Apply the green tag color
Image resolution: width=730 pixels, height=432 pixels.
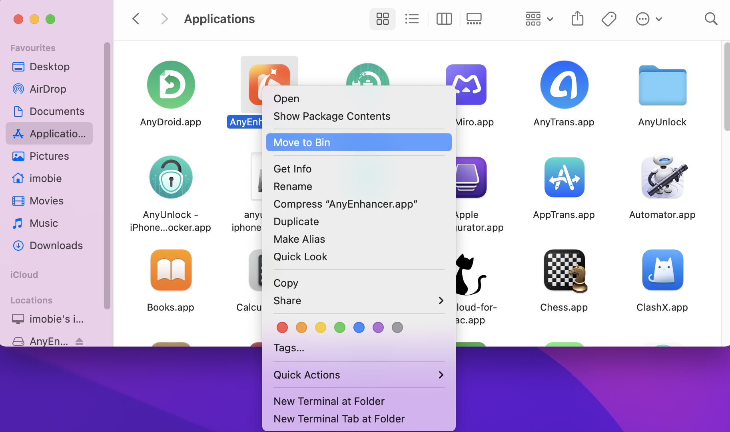tap(340, 327)
